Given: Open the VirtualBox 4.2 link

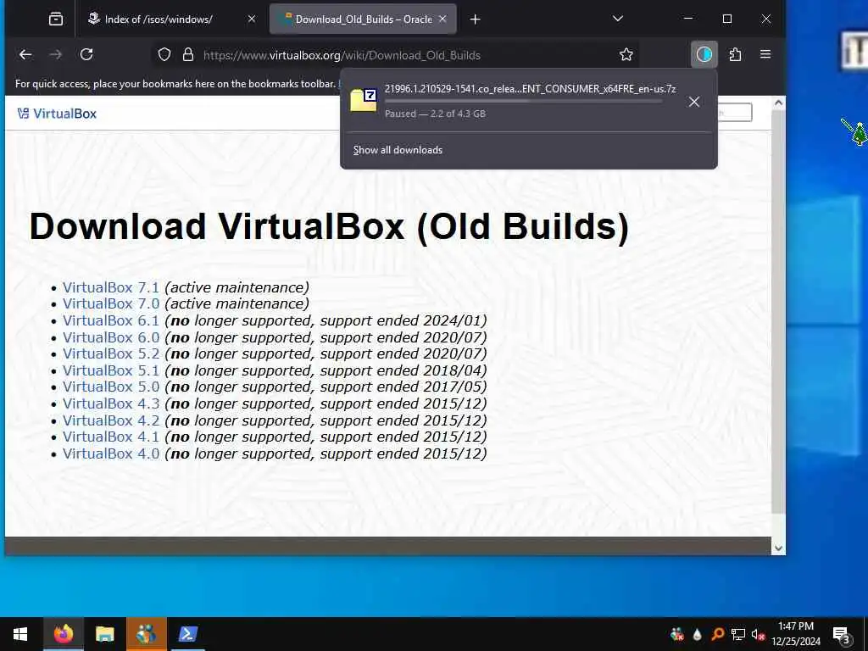Looking at the screenshot, I should (x=111, y=420).
